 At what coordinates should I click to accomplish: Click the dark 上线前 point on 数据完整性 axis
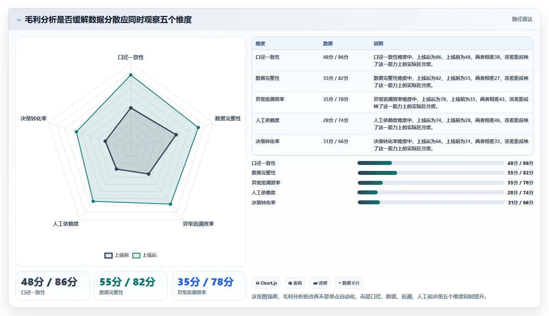[176, 134]
